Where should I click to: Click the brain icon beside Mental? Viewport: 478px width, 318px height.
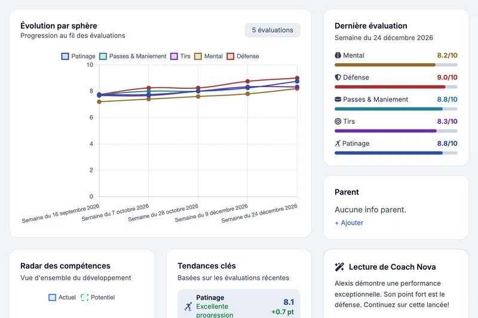[338, 55]
